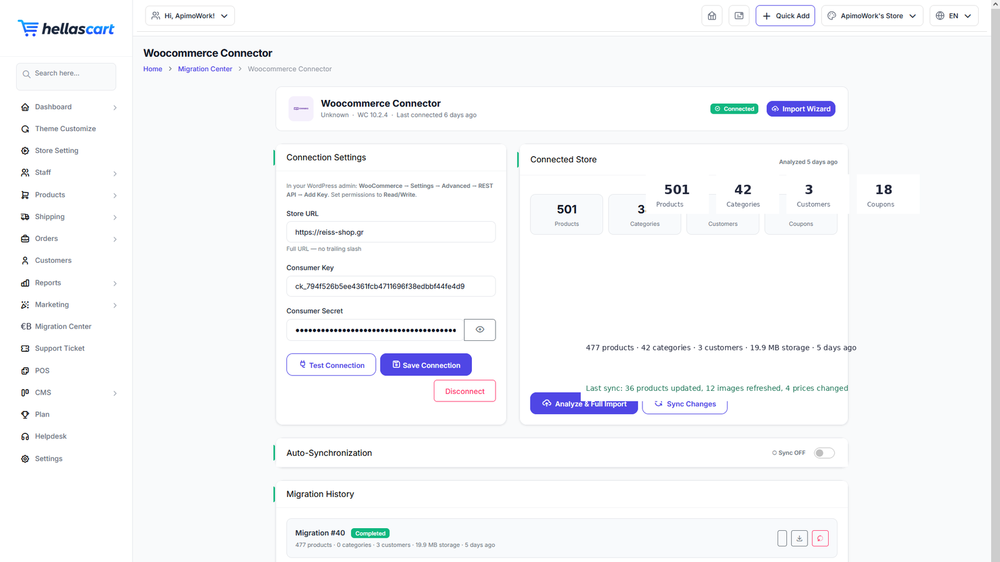This screenshot has width=1000, height=562.
Task: Click the Theme Customize icon
Action: [25, 129]
